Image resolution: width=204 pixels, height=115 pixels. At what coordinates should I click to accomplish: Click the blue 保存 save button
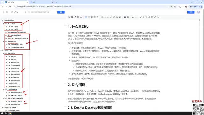pos(61,12)
